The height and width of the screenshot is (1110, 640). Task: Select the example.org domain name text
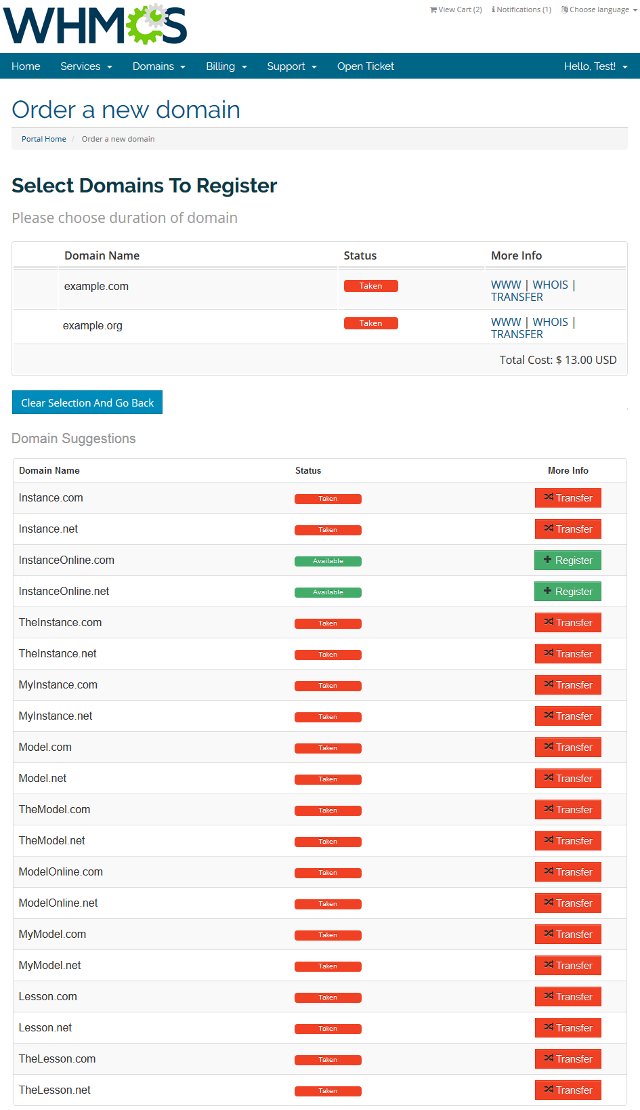(93, 326)
